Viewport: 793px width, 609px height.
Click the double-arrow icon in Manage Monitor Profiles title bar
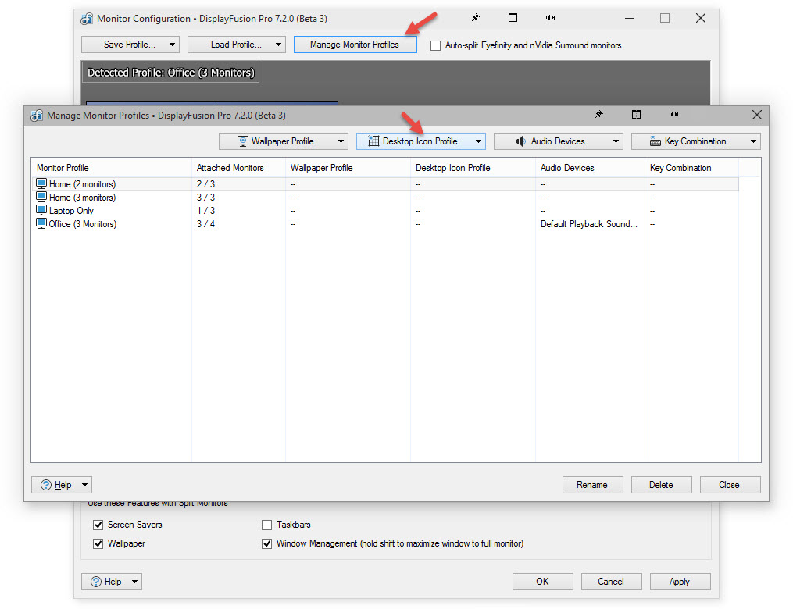[x=673, y=115]
